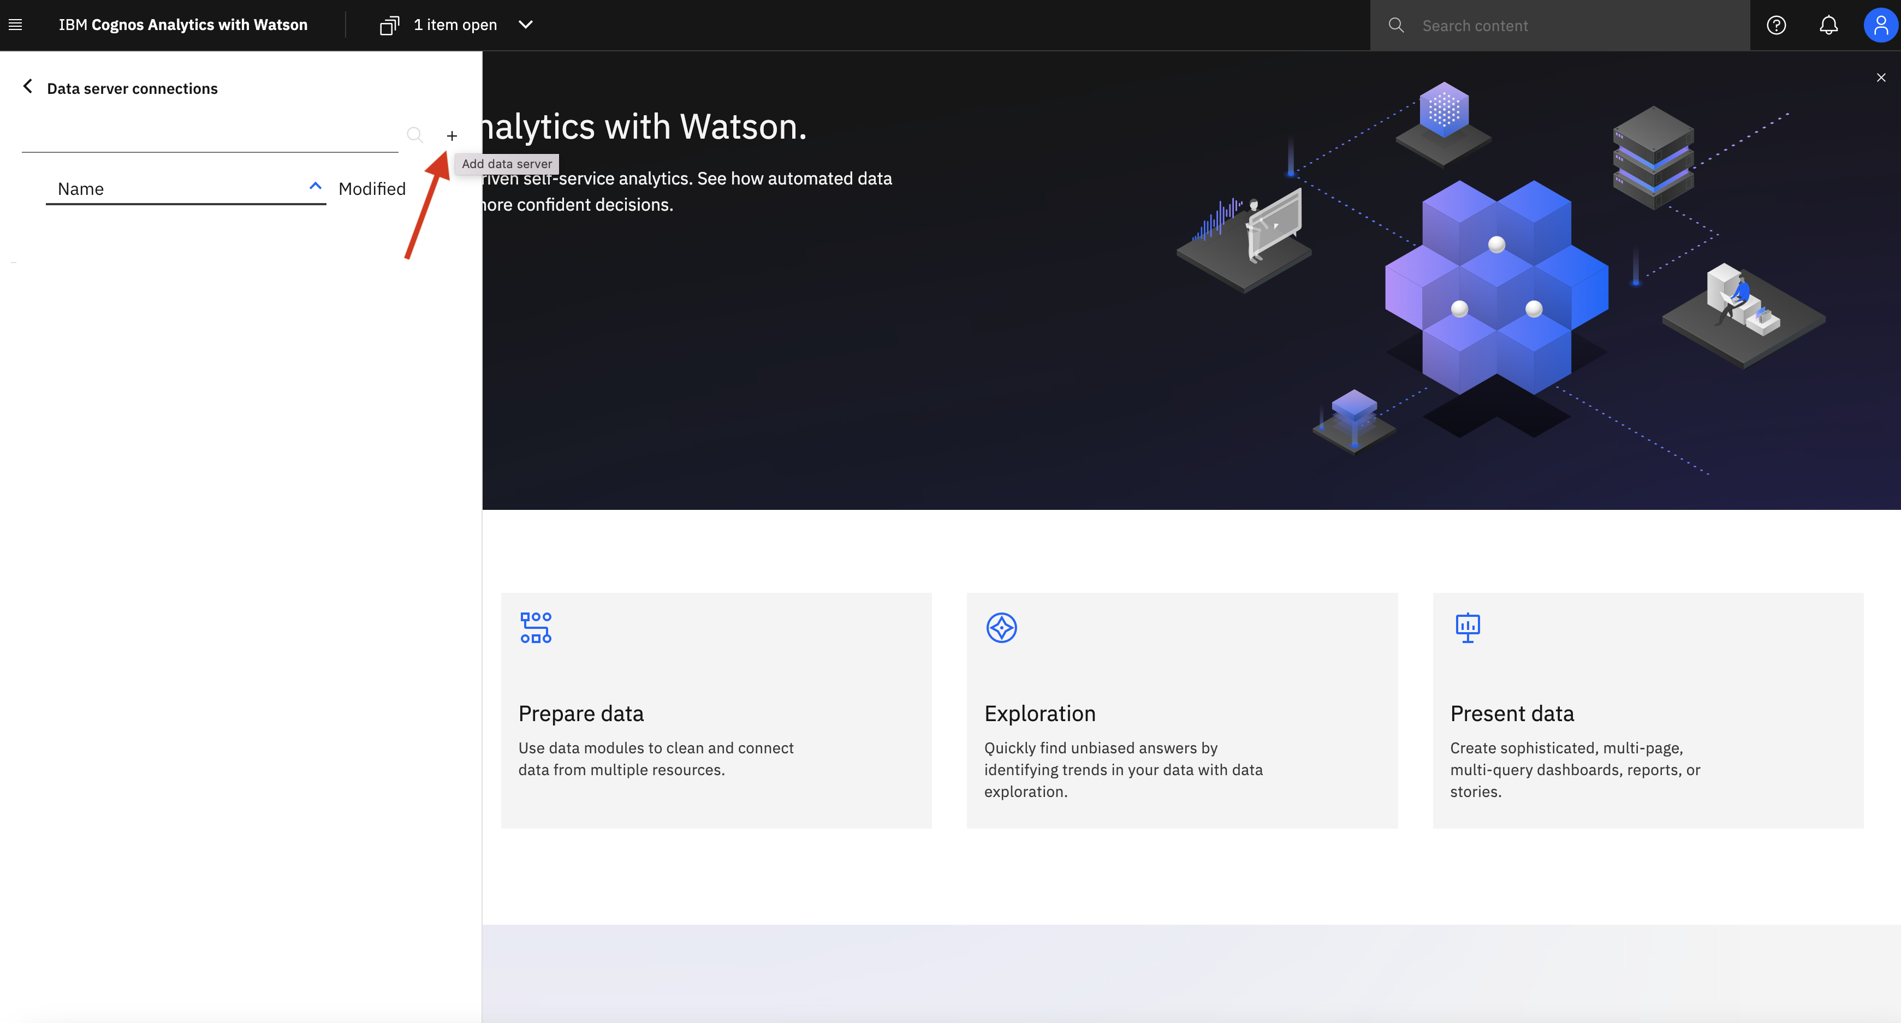1901x1023 pixels.
Task: Open the Present data card
Action: point(1648,710)
